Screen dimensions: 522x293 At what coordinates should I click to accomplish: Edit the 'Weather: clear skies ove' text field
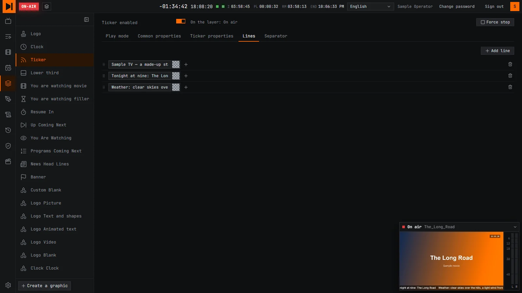[x=140, y=87]
